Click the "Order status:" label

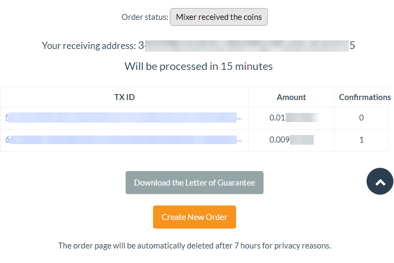coord(144,17)
